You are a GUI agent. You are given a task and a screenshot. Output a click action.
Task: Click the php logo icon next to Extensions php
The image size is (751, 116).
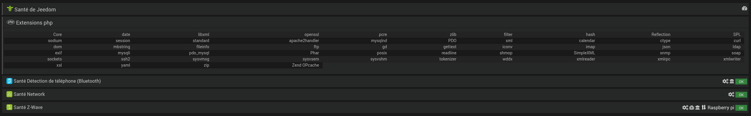11,22
